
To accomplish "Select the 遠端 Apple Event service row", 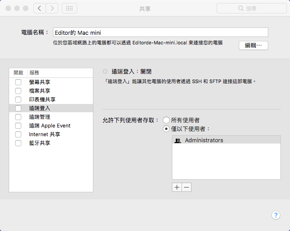I will (x=51, y=126).
